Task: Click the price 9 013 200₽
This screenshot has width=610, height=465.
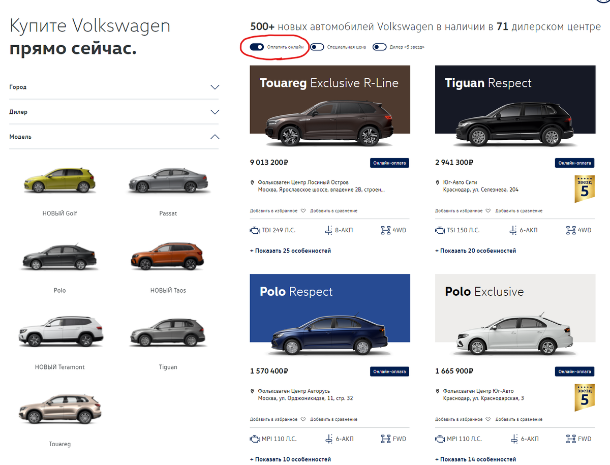Action: (269, 163)
